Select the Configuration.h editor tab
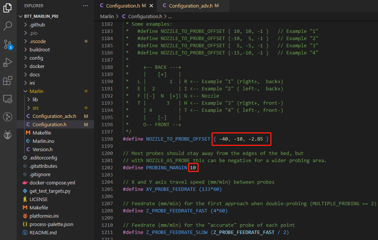378x240 pixels. pyautogui.click(x=123, y=6)
